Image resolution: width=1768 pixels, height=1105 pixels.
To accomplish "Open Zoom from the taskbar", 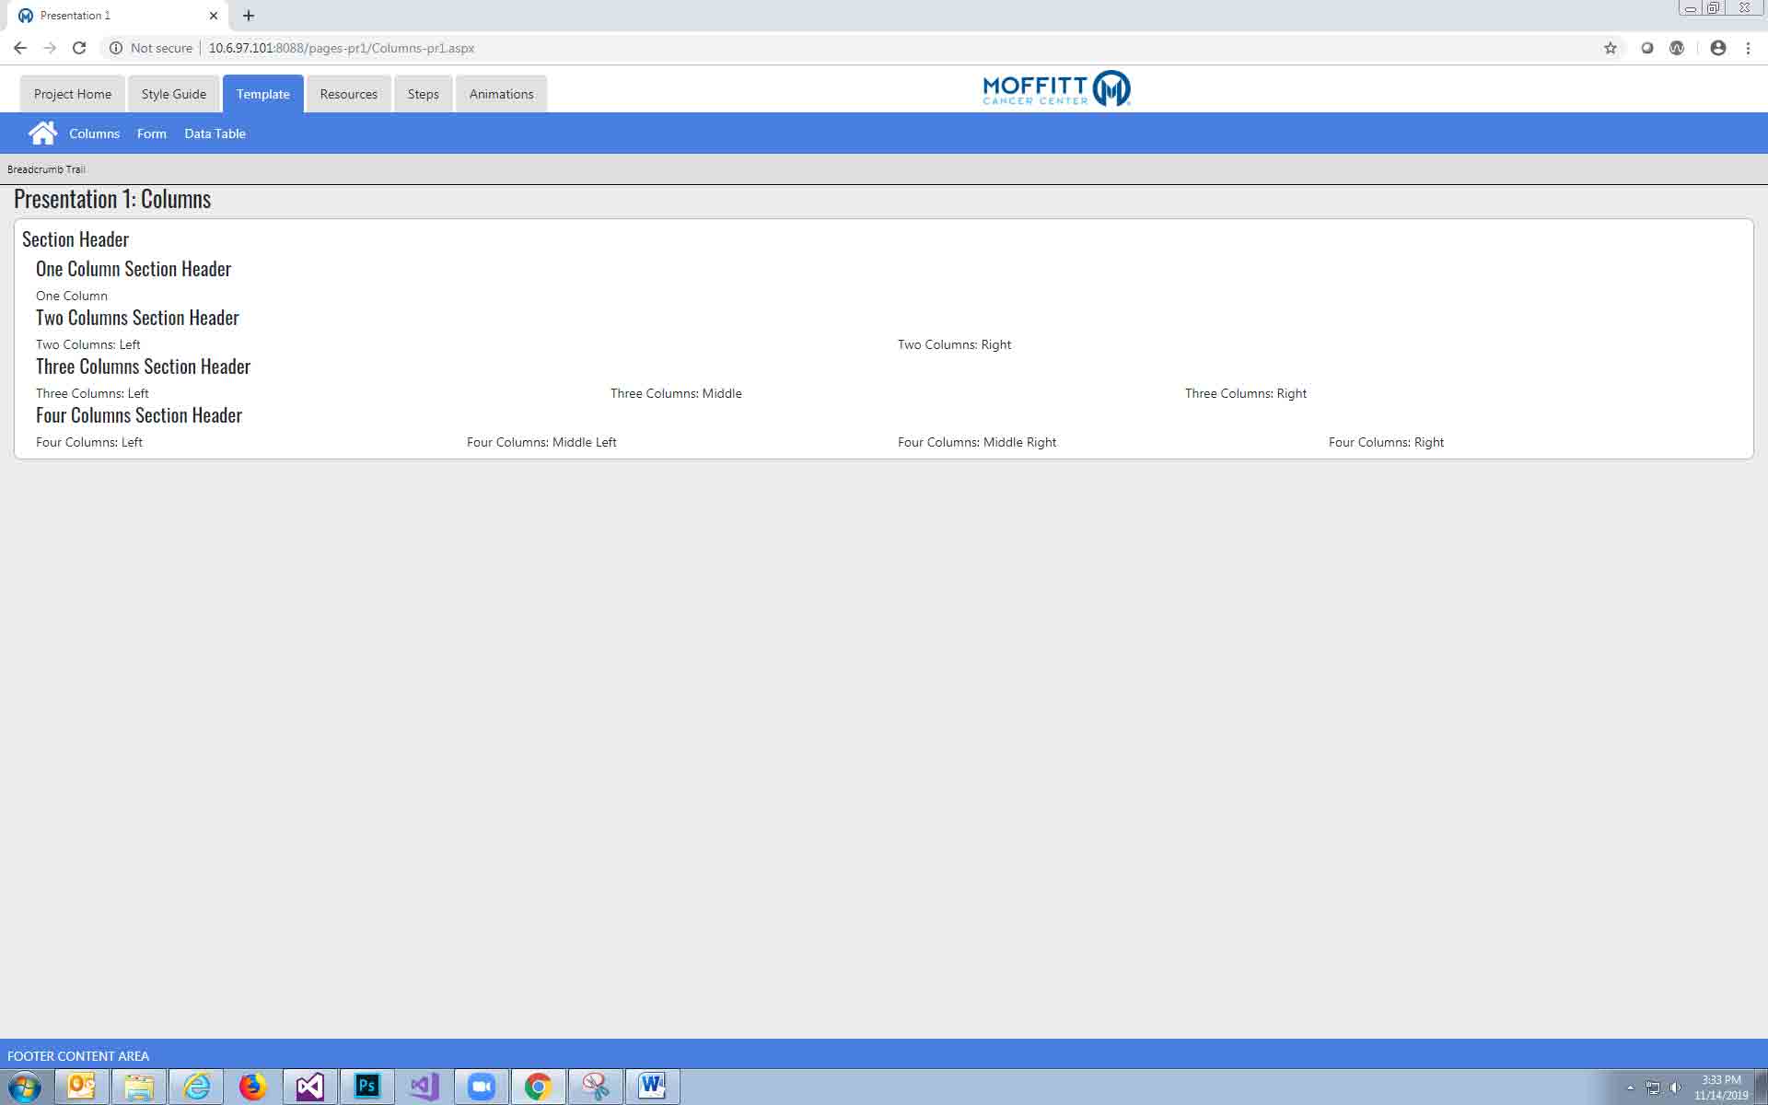I will click(x=481, y=1087).
